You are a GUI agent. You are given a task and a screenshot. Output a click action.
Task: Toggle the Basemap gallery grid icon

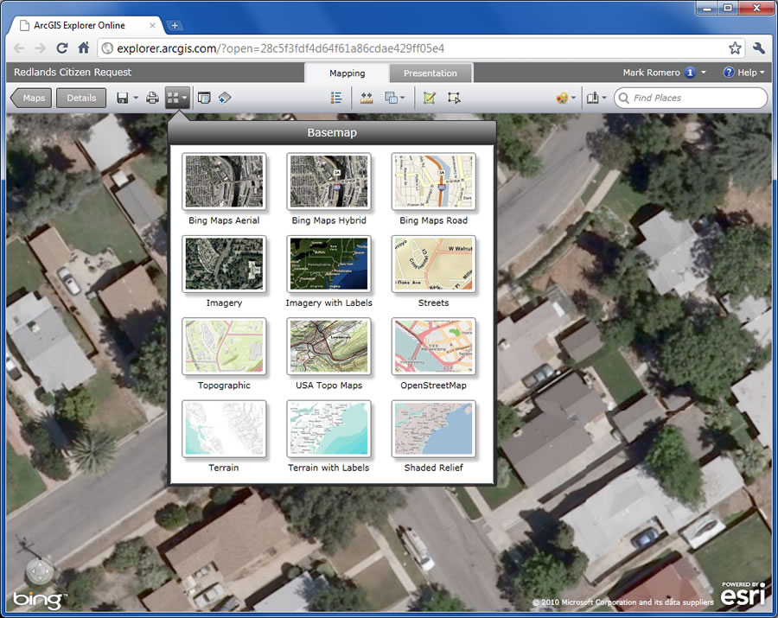click(x=173, y=98)
